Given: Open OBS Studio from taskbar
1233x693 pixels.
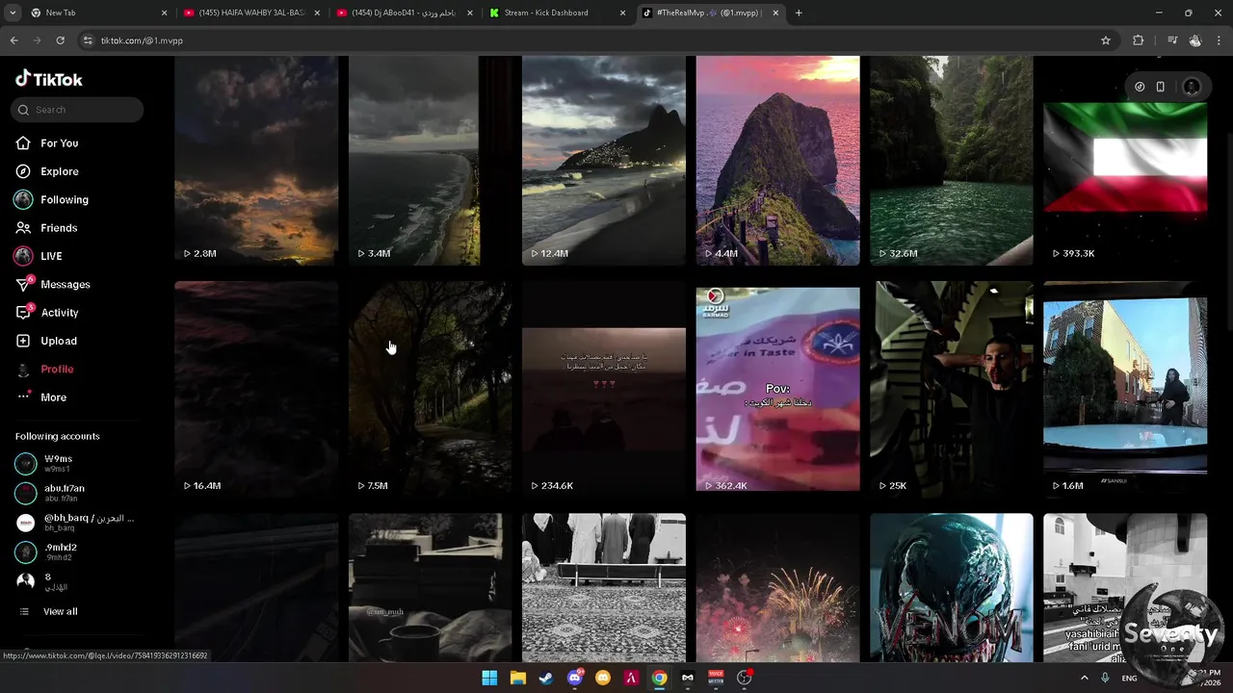Looking at the screenshot, I should [x=744, y=678].
